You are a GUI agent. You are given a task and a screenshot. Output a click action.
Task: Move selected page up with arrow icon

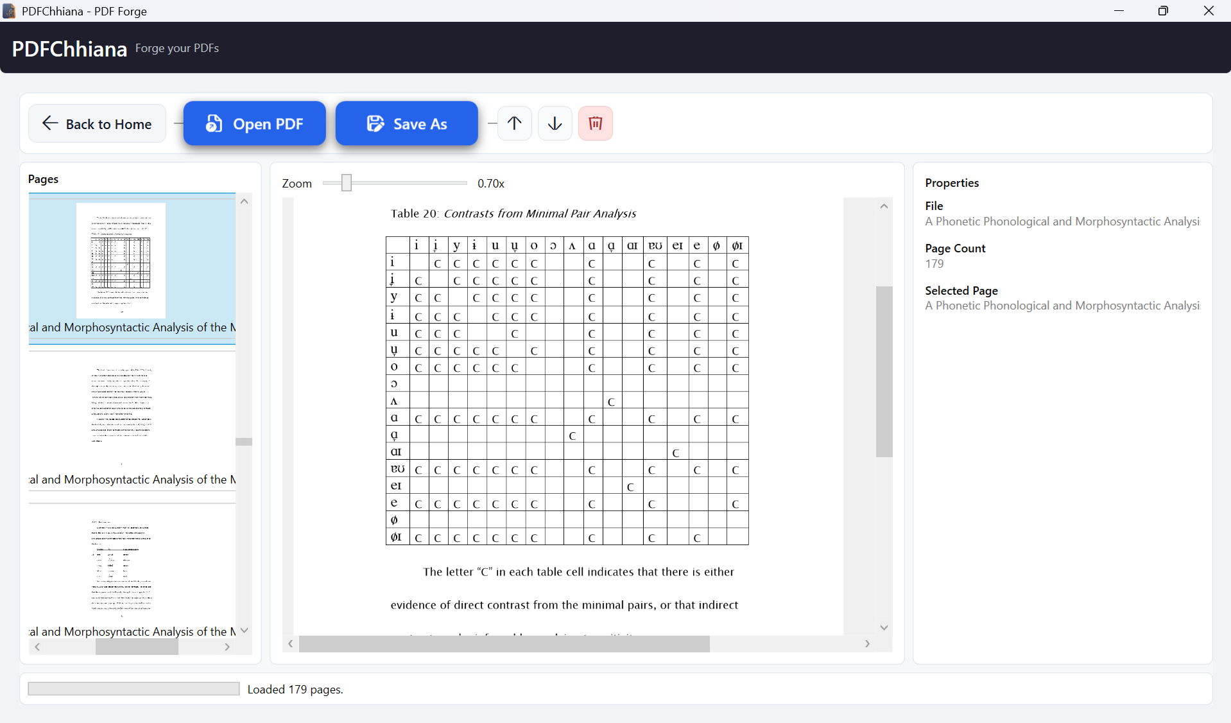(x=515, y=123)
